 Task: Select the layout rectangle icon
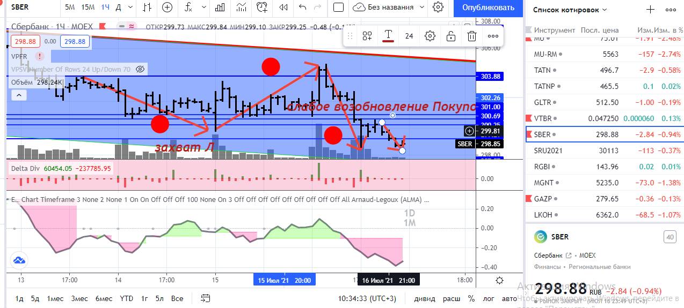(338, 7)
